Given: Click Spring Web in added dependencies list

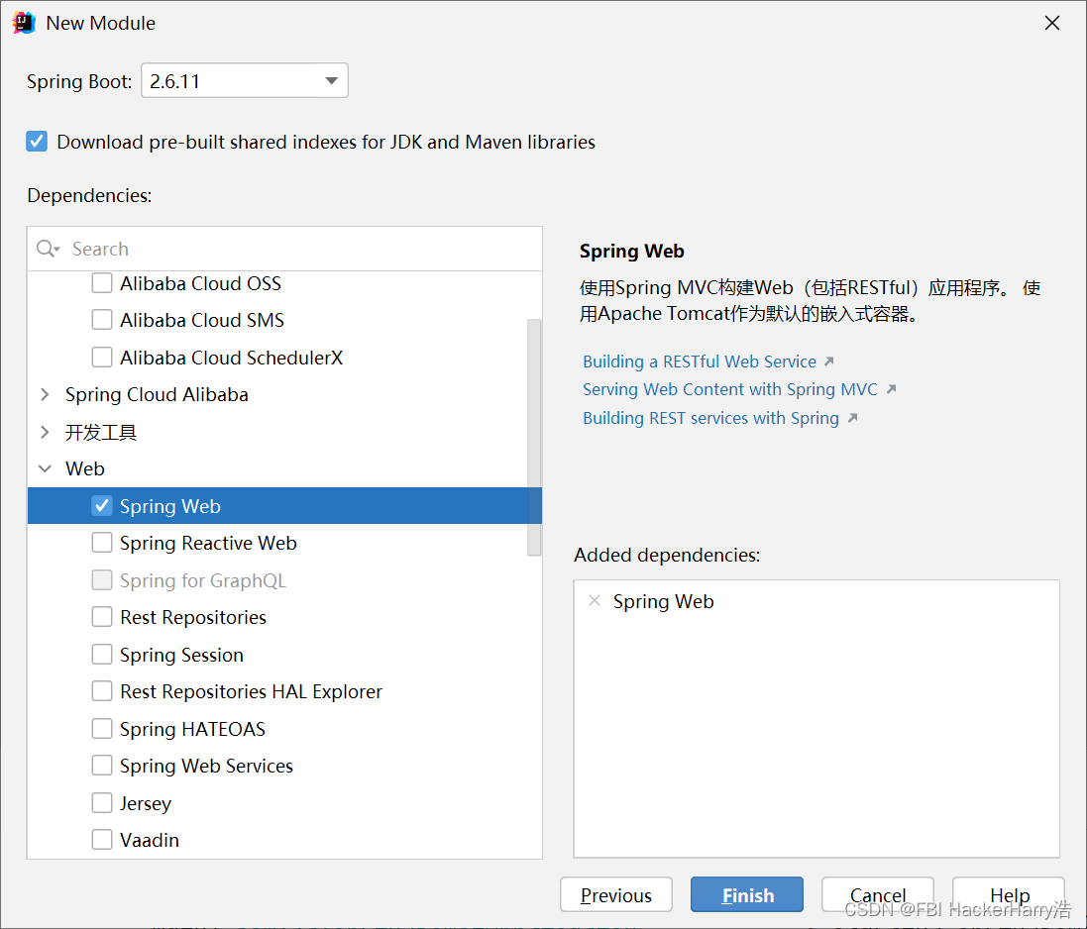Looking at the screenshot, I should point(664,601).
